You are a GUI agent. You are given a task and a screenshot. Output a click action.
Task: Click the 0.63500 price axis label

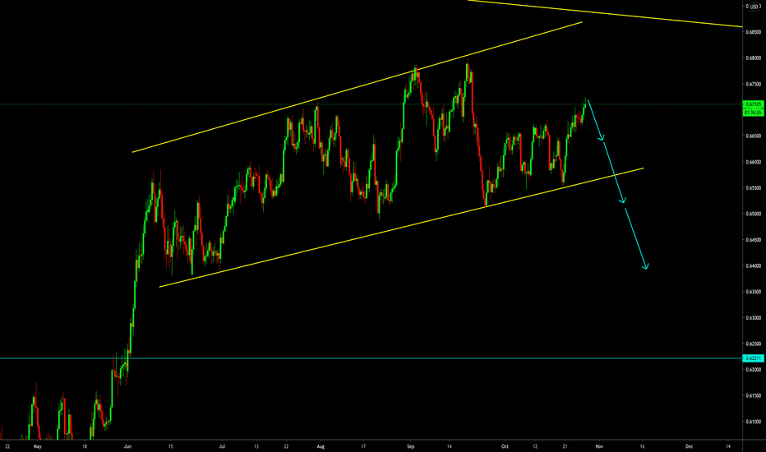(754, 292)
